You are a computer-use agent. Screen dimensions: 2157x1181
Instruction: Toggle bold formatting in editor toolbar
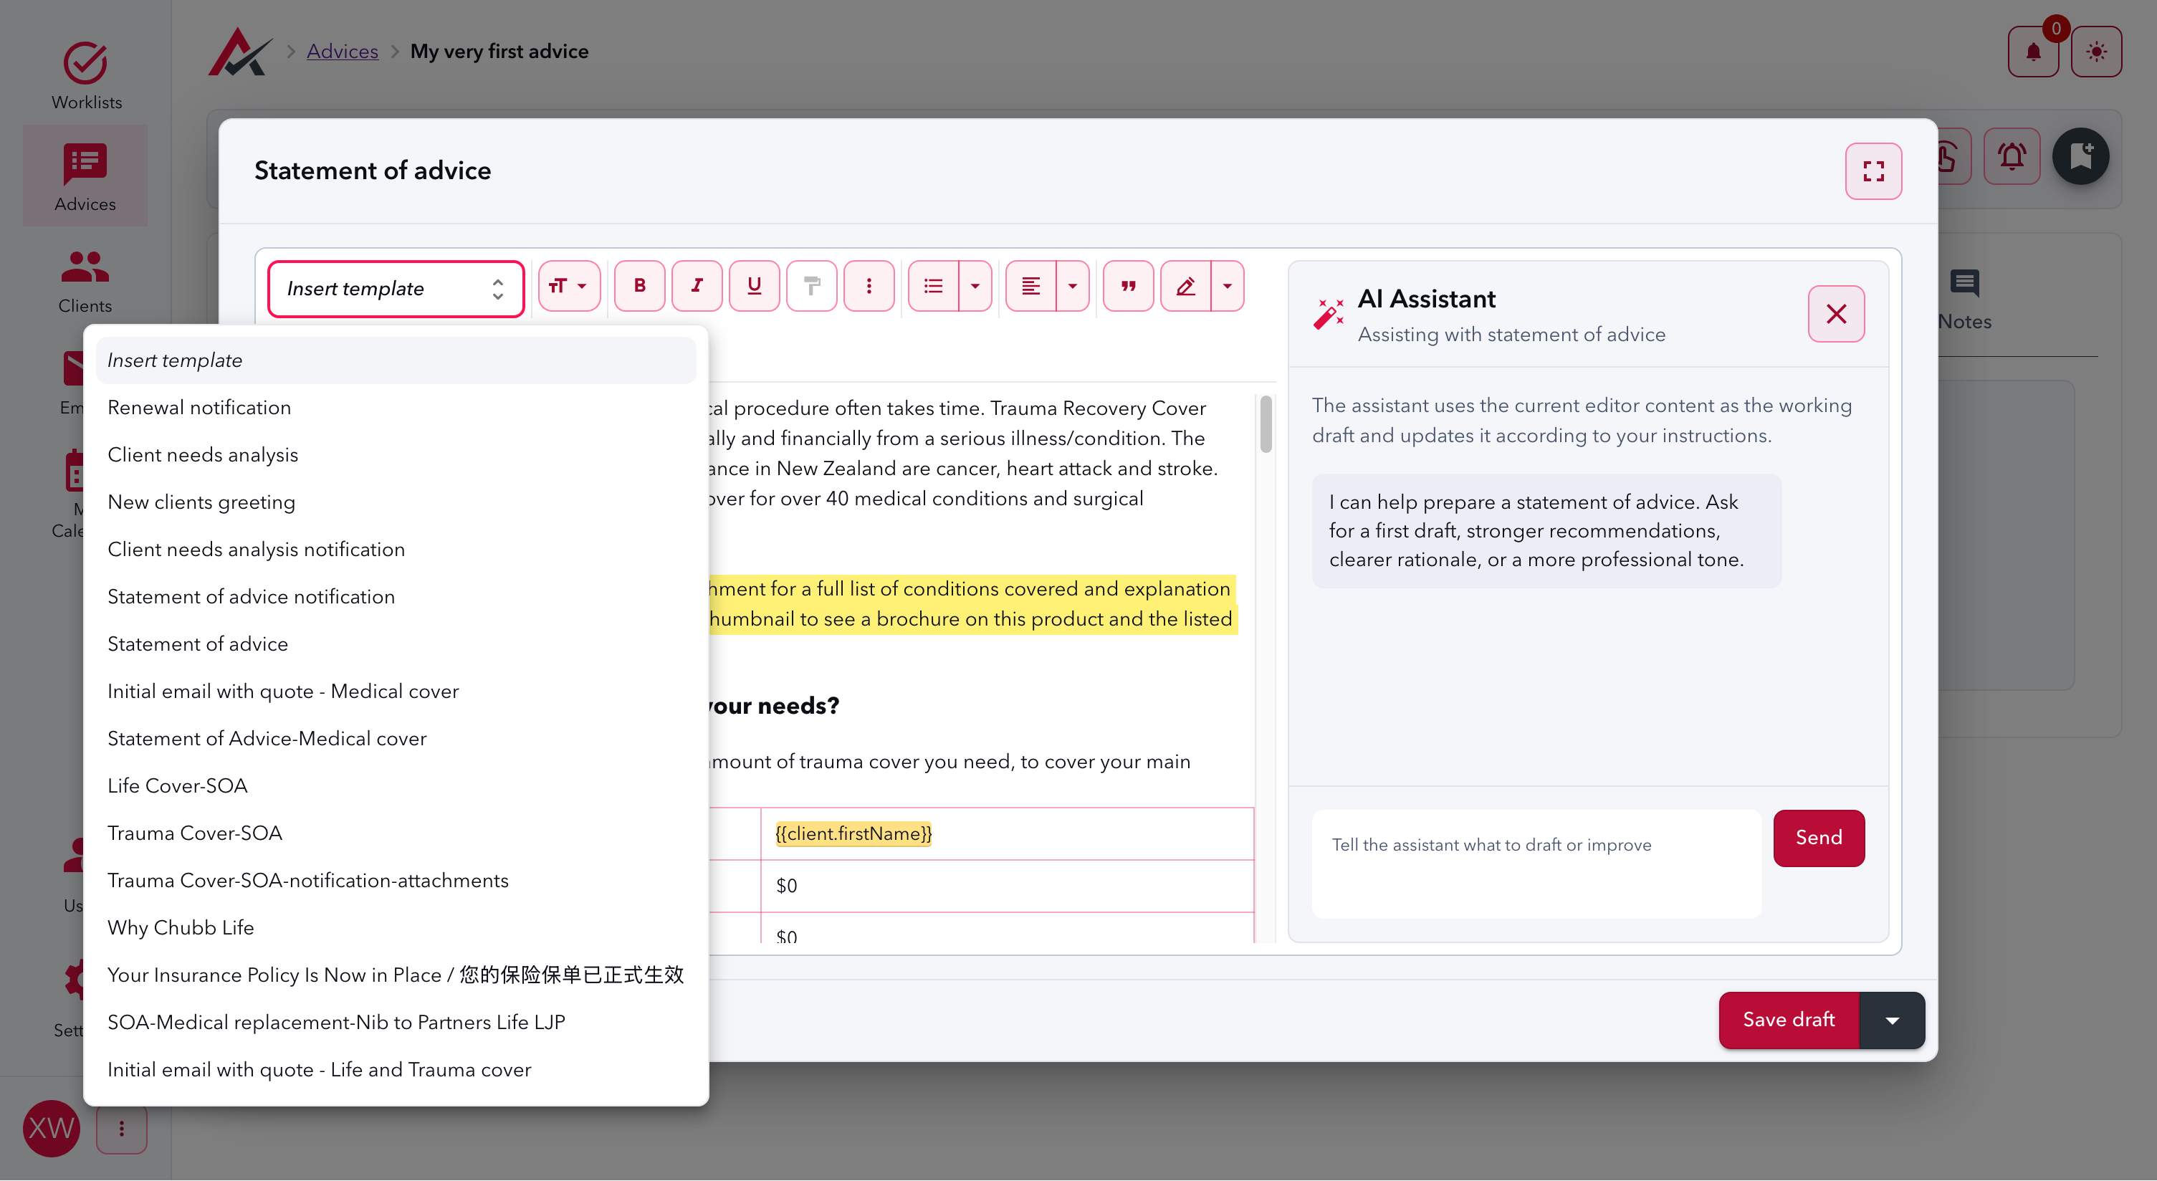(x=640, y=287)
